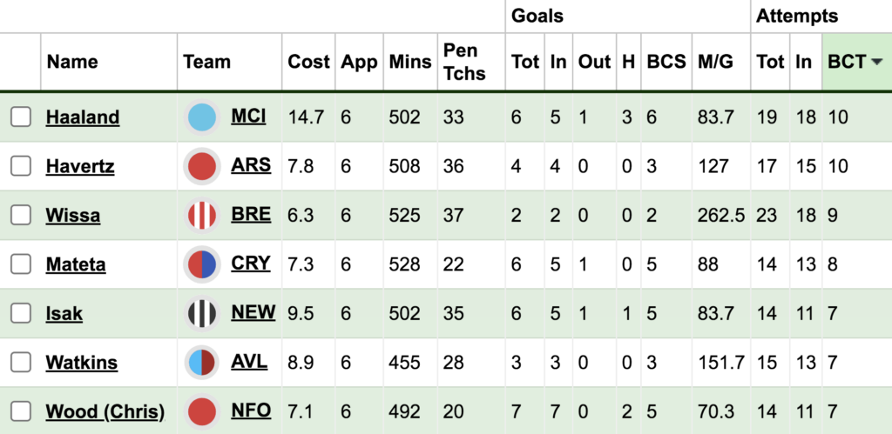Click the BCT sort arrow

point(877,62)
